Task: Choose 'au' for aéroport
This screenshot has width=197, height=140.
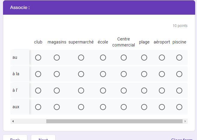Action: [x=162, y=58]
